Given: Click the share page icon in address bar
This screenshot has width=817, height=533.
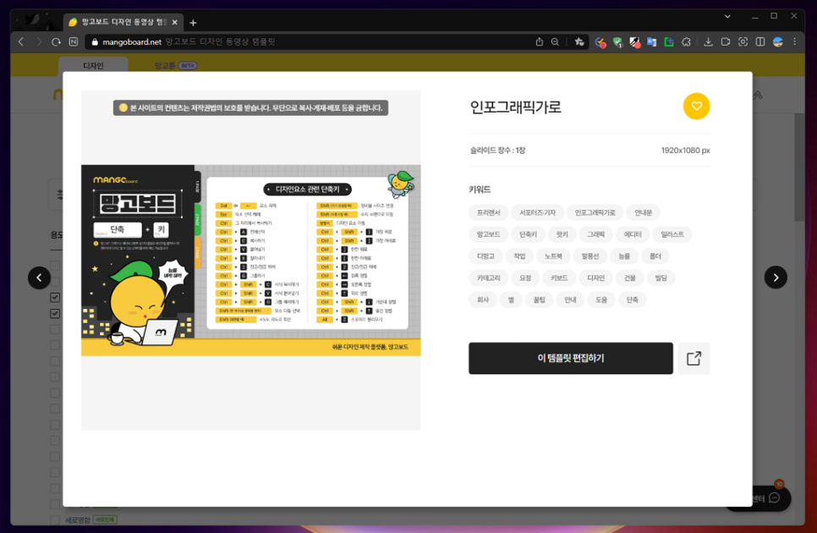Looking at the screenshot, I should click(540, 41).
